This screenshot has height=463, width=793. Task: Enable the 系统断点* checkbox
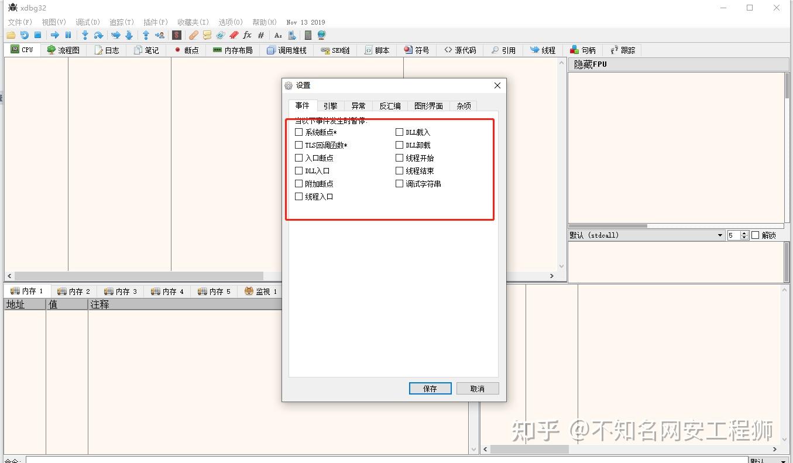pyautogui.click(x=298, y=132)
